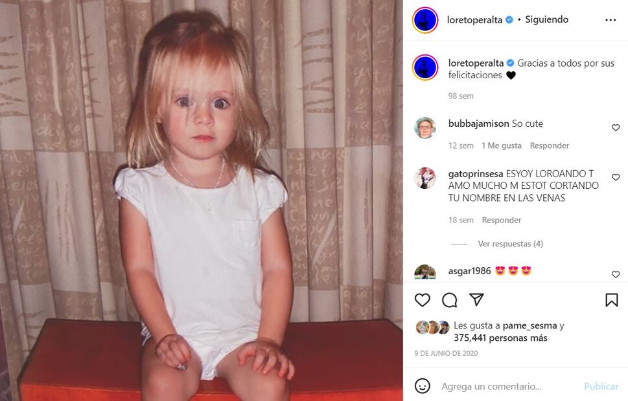This screenshot has width=628, height=401.
Task: Reply to bubbajamison's comment
Action: [549, 146]
